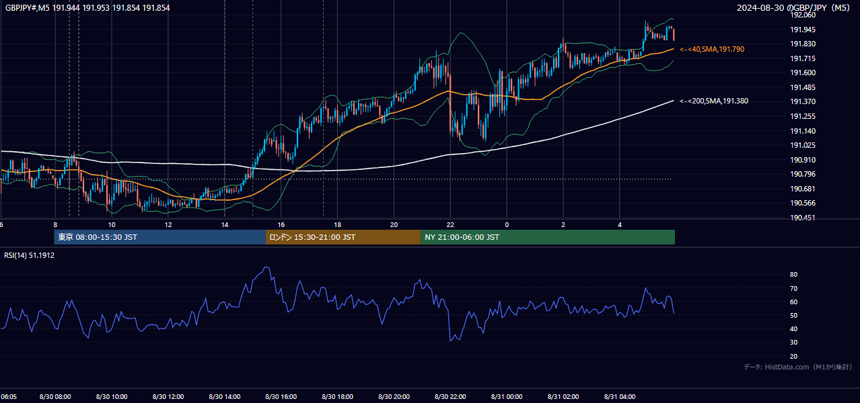
Task: Click the RSI axis value 60
Action: coord(793,302)
